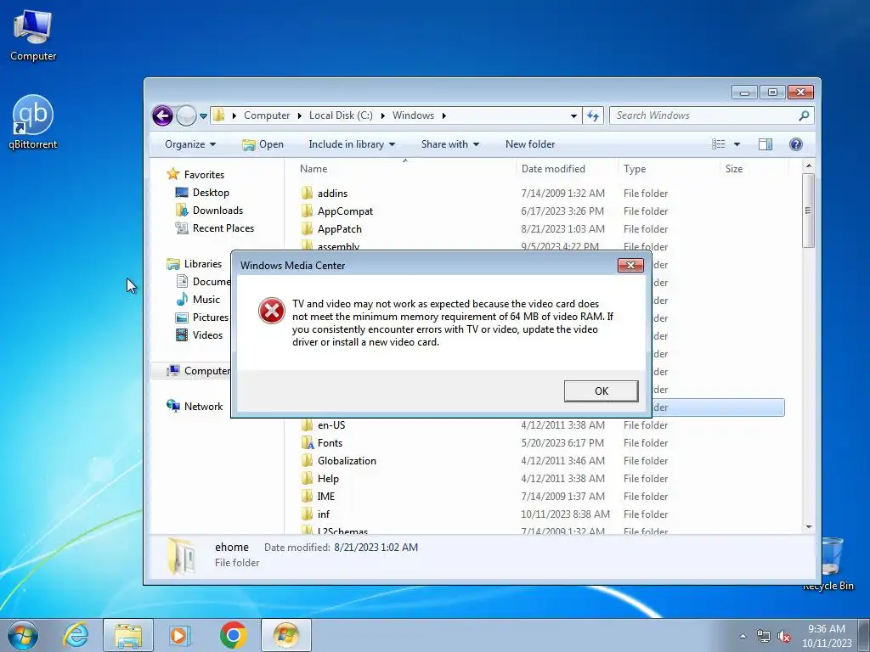
Task: Click the inf folder icon
Action: [308, 514]
